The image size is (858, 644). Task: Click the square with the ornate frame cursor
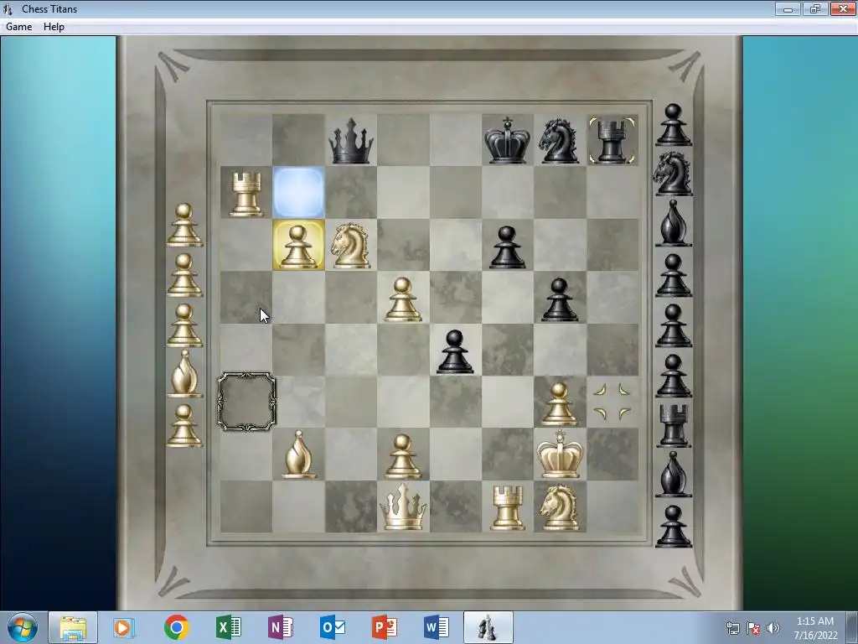click(x=247, y=402)
